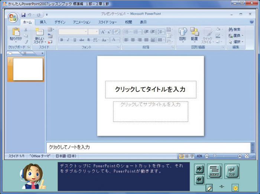Image resolution: width=260 pixels, height=194 pixels.
Task: Open the Select (選択) dropdown
Action: tap(235, 42)
